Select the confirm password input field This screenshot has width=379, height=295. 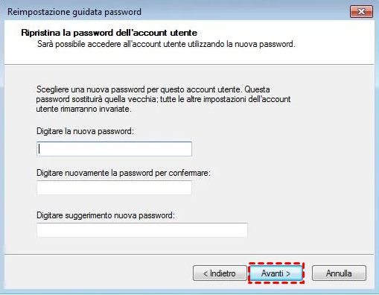pos(114,188)
